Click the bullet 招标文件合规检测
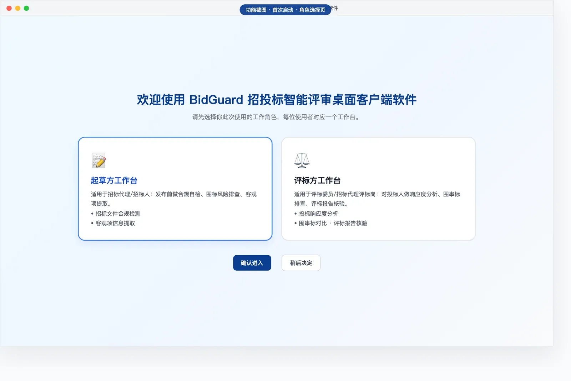The image size is (571, 381). click(116, 214)
